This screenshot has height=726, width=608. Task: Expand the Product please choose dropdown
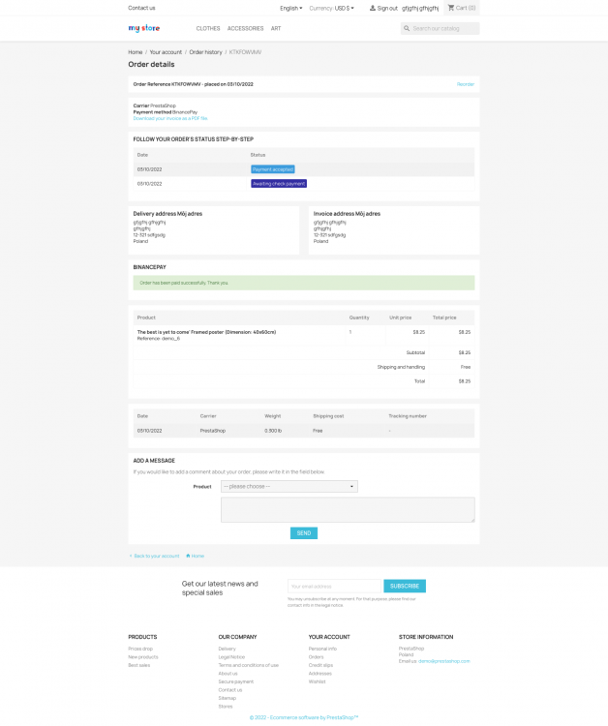coord(289,487)
